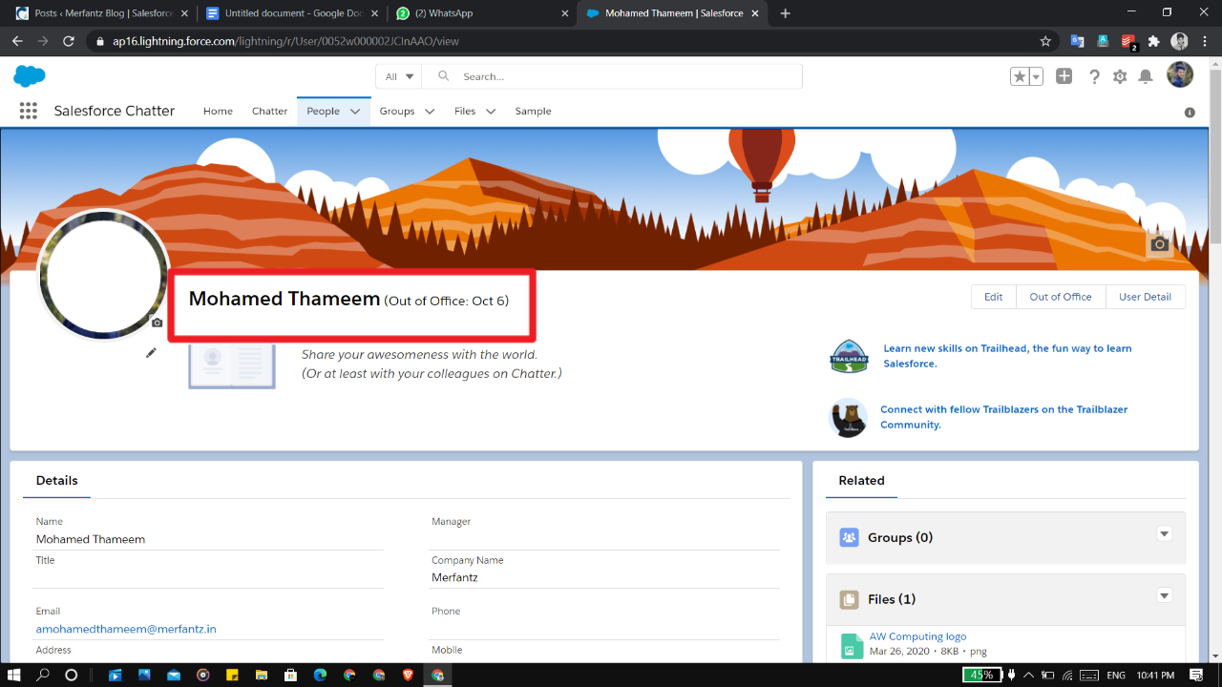This screenshot has height=687, width=1222.
Task: Open Favorites list dropdown next to star
Action: [1036, 76]
